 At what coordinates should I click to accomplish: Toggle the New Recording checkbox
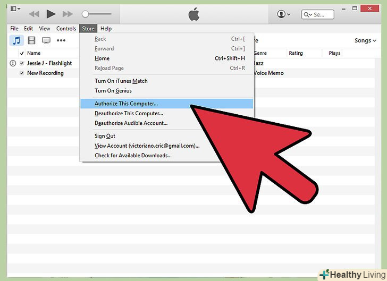(x=22, y=73)
